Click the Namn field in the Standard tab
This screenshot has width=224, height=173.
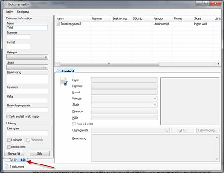point(124,80)
